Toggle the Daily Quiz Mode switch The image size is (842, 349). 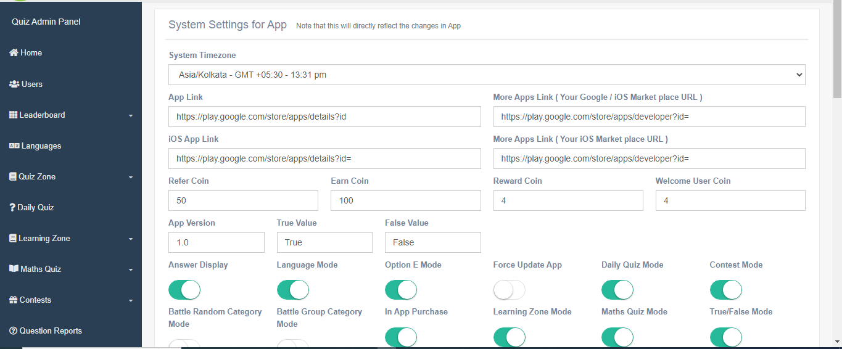(617, 290)
